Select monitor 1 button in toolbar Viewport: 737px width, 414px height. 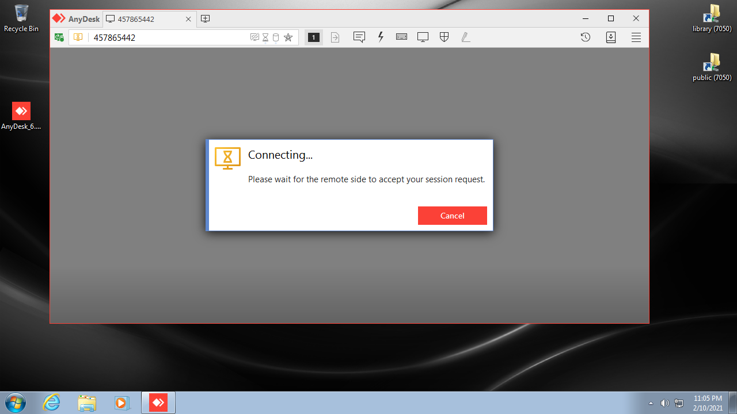click(x=314, y=37)
